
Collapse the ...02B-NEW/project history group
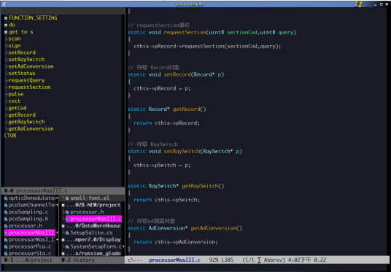click(x=63, y=206)
